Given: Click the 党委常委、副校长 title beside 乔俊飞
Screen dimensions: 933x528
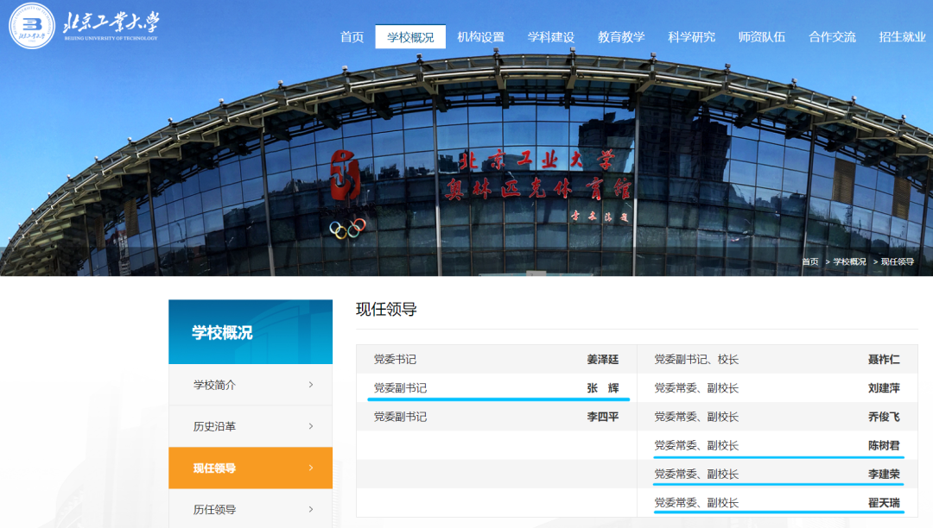Looking at the screenshot, I should click(x=696, y=417).
